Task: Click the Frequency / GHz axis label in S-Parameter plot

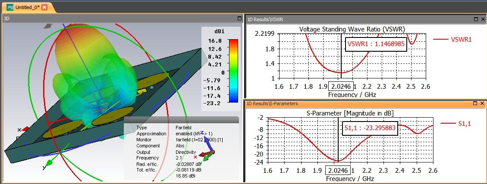Action: point(350,179)
